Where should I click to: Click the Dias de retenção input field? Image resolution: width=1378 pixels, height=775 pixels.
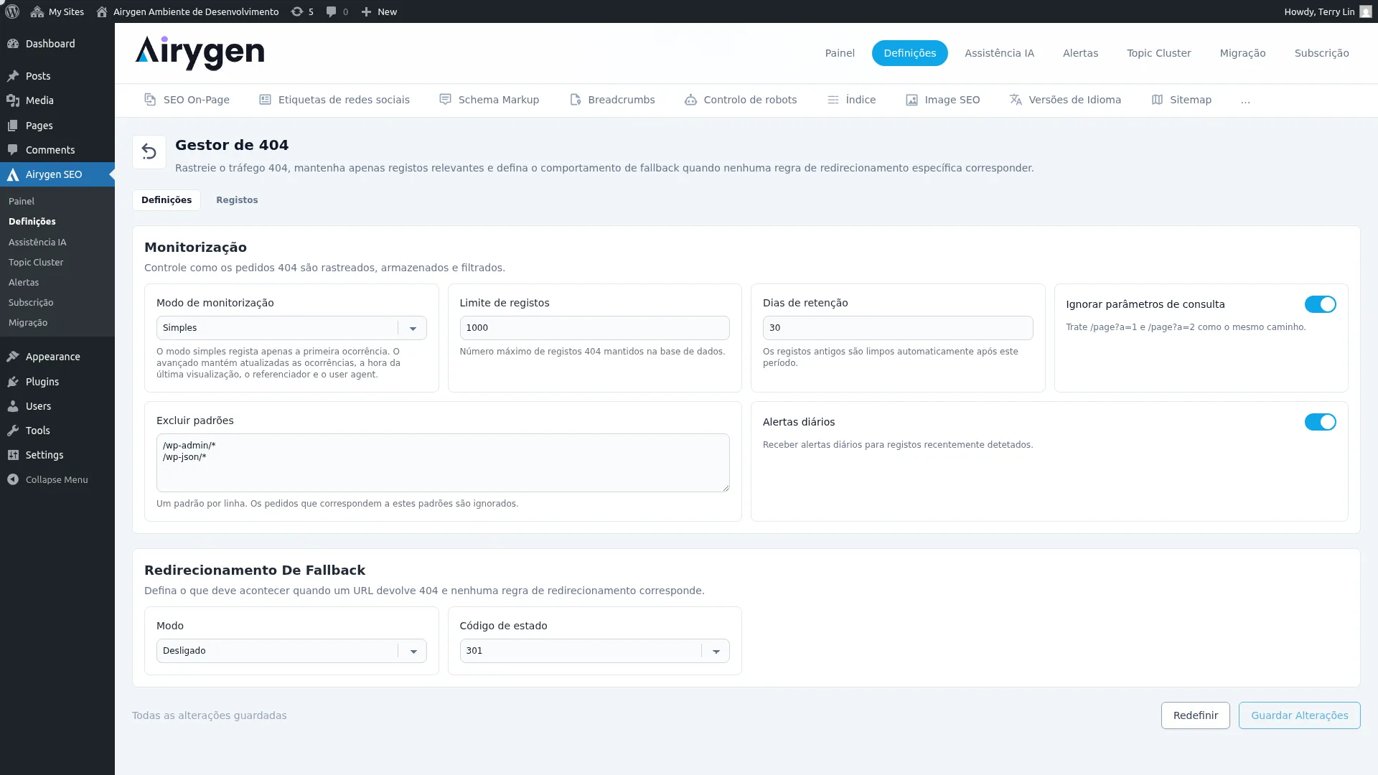pyautogui.click(x=898, y=328)
